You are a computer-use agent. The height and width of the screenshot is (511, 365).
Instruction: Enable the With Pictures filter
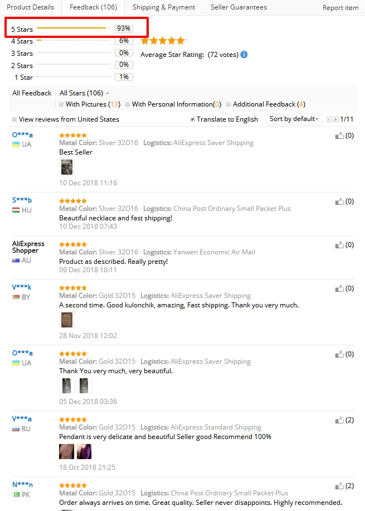click(61, 104)
